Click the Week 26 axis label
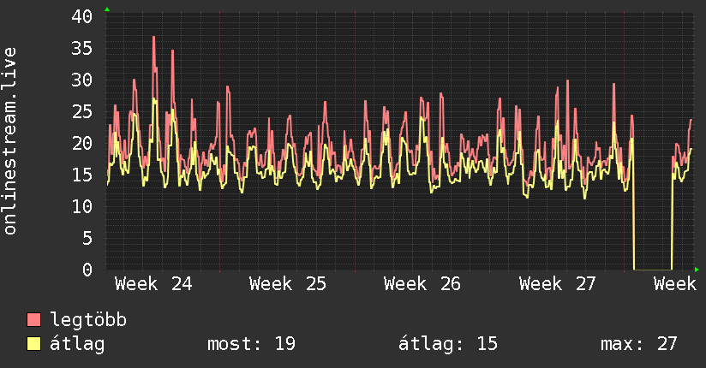This screenshot has width=706, height=368. coord(422,284)
